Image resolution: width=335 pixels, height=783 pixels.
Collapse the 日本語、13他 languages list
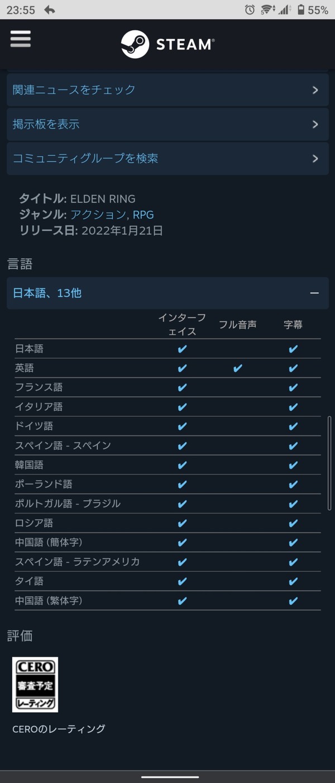(x=314, y=293)
